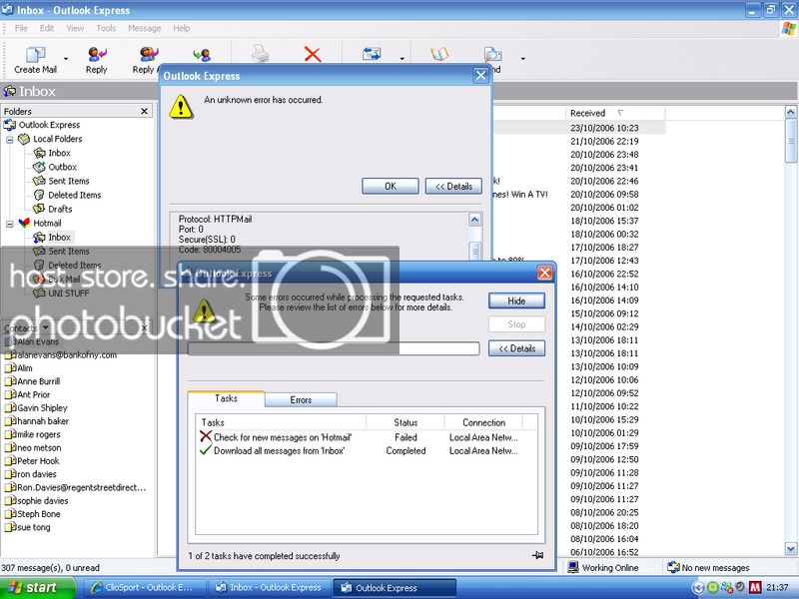Select Outlook Express root folder
Image resolution: width=799 pixels, height=599 pixels.
click(x=49, y=125)
